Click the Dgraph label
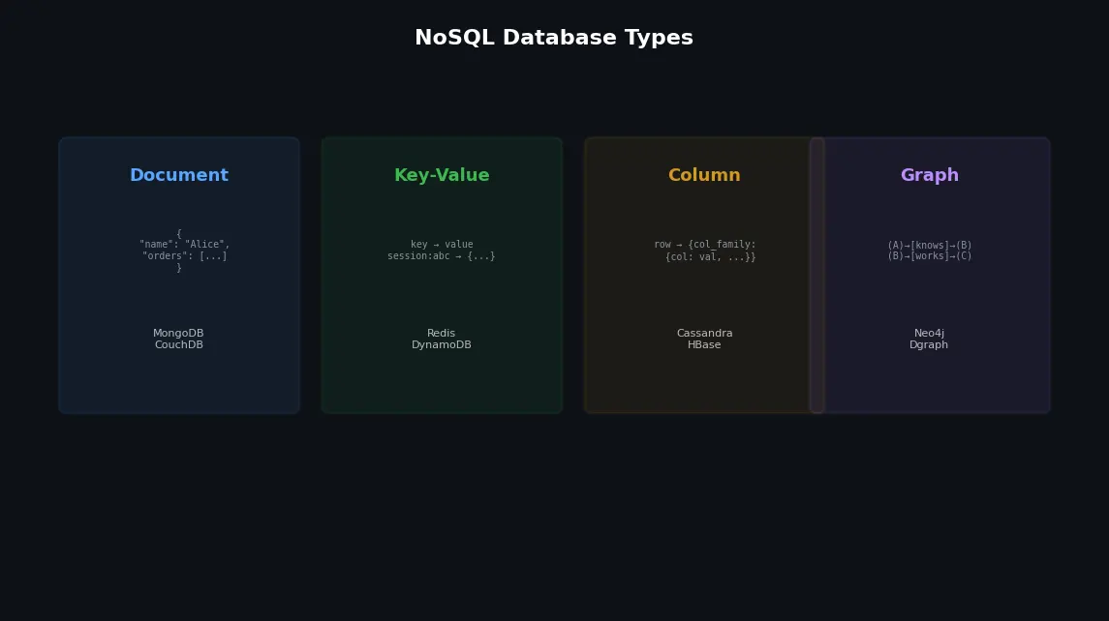 [929, 344]
